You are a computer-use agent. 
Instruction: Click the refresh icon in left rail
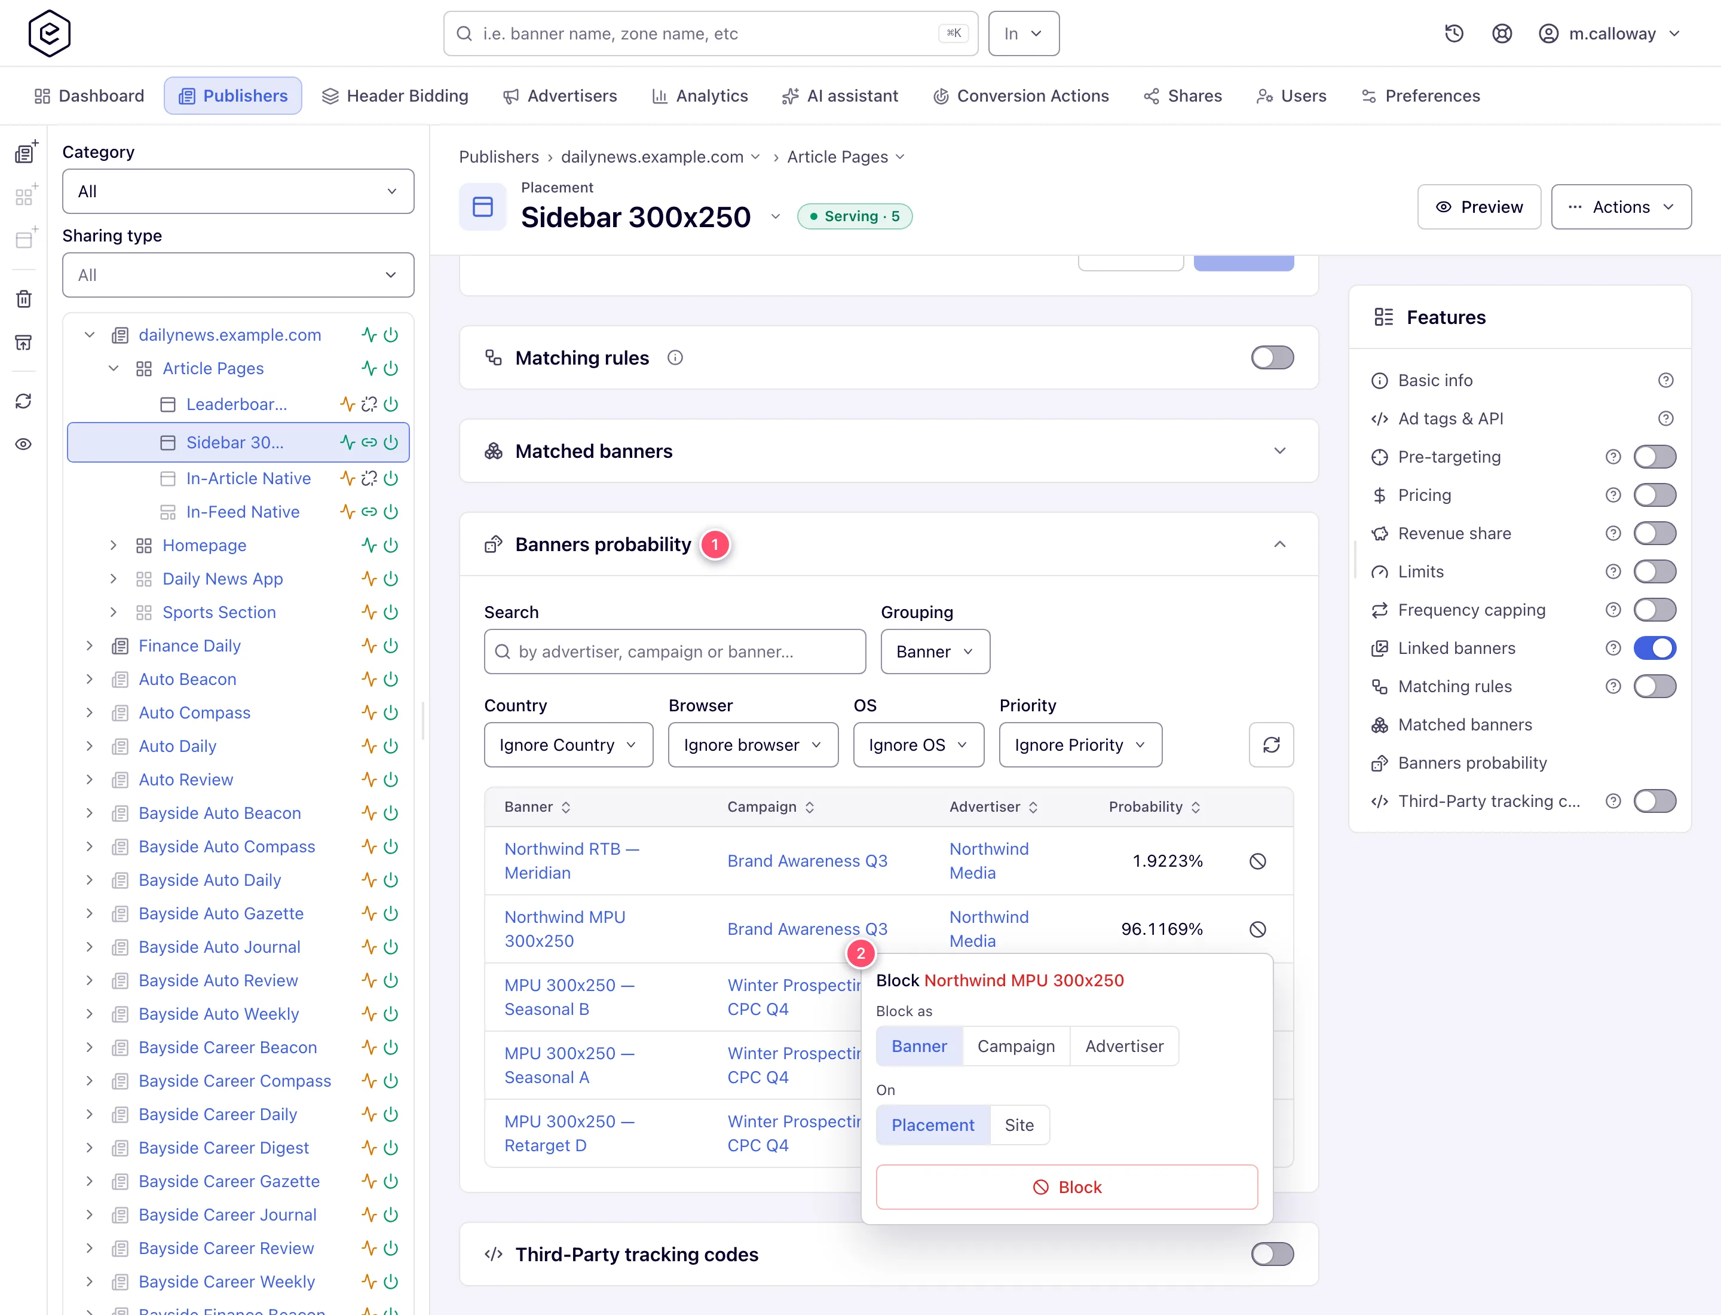pyautogui.click(x=23, y=400)
